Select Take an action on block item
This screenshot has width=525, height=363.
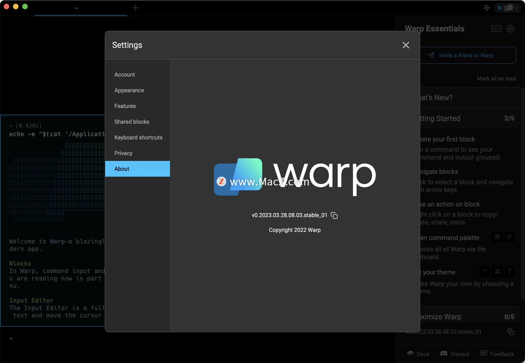tap(468, 213)
